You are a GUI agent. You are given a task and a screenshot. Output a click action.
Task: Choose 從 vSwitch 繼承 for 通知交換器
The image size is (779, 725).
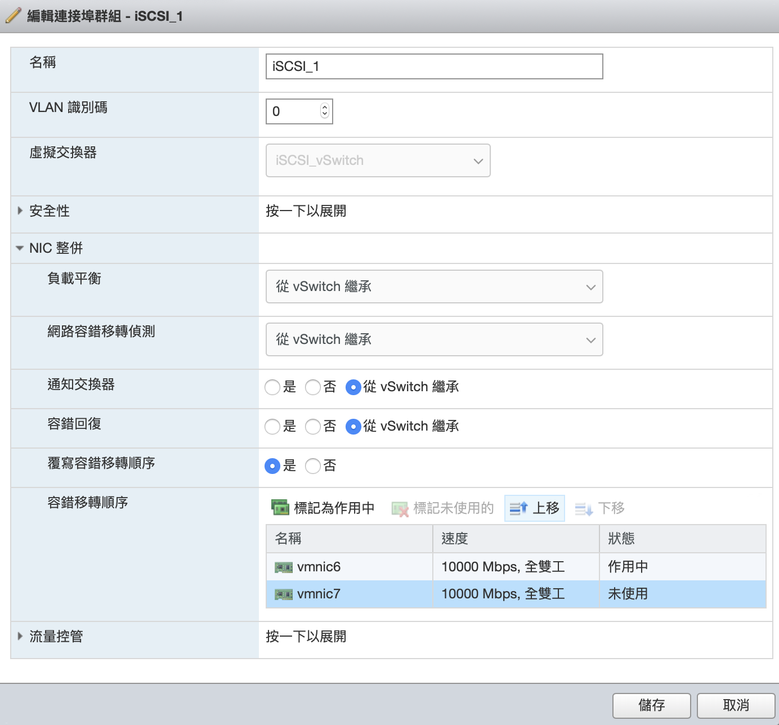pos(353,387)
